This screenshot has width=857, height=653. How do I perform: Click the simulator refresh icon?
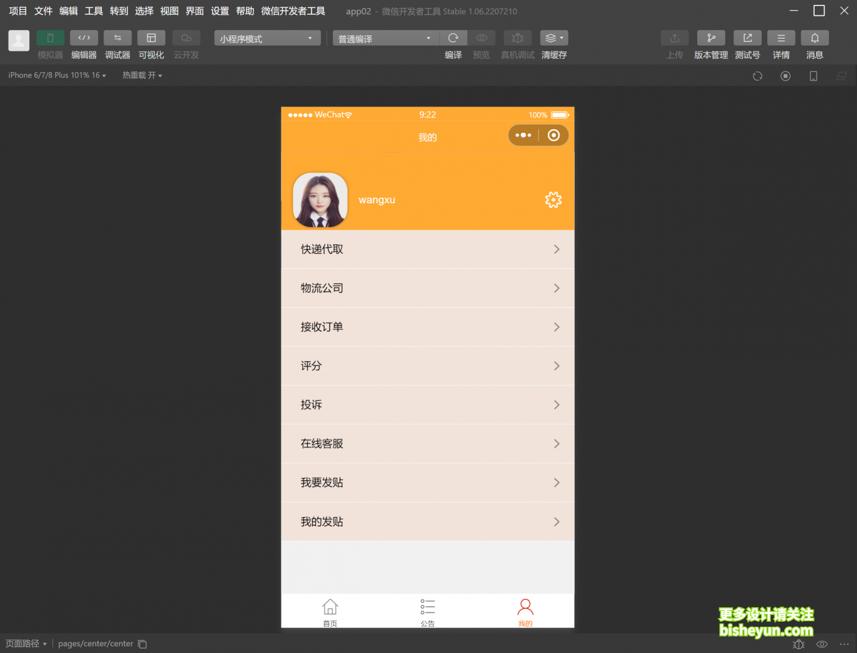click(x=757, y=76)
